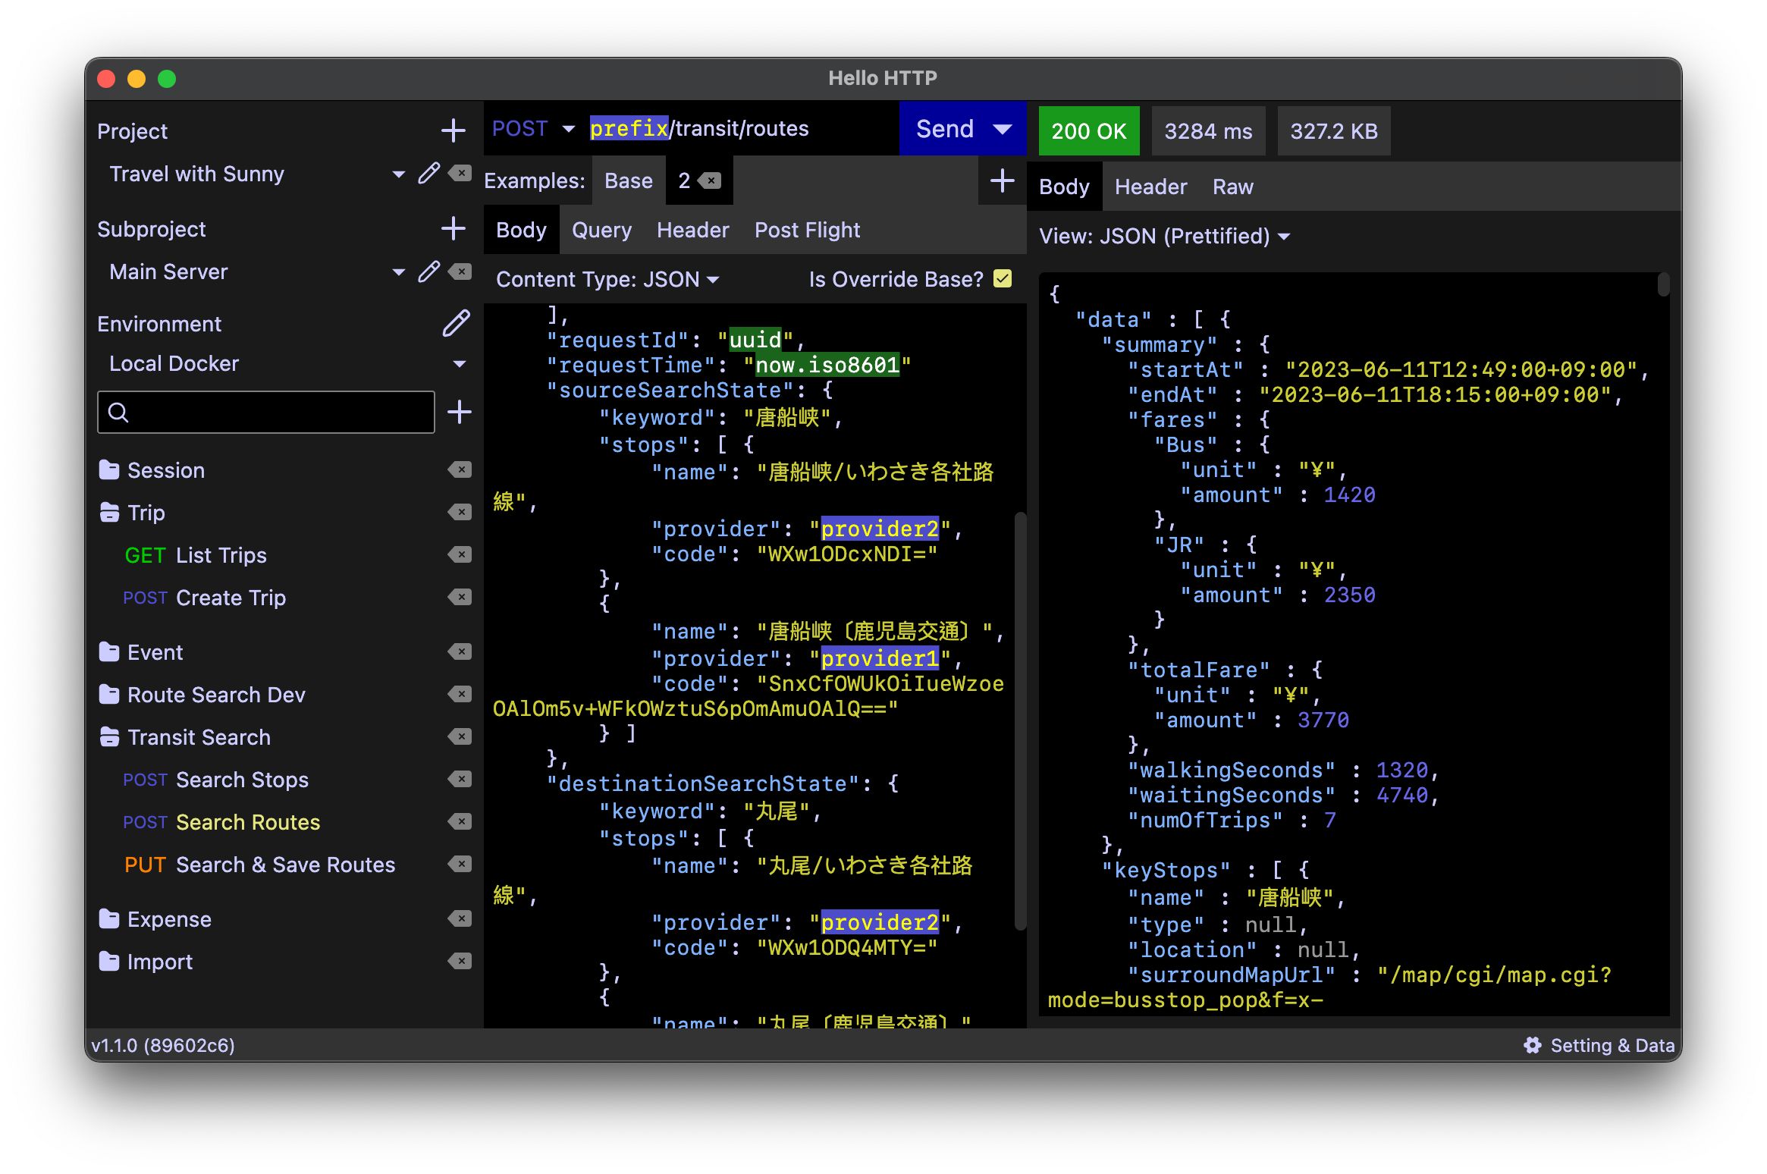Delete the Search & Save Routes request
This screenshot has width=1767, height=1174.
(460, 865)
